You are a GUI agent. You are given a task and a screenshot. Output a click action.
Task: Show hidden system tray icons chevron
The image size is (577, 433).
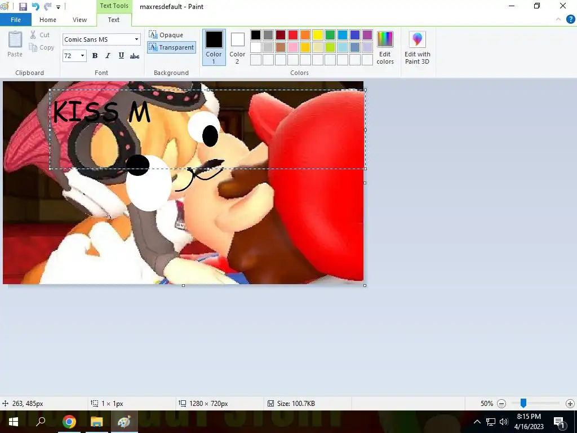(477, 422)
